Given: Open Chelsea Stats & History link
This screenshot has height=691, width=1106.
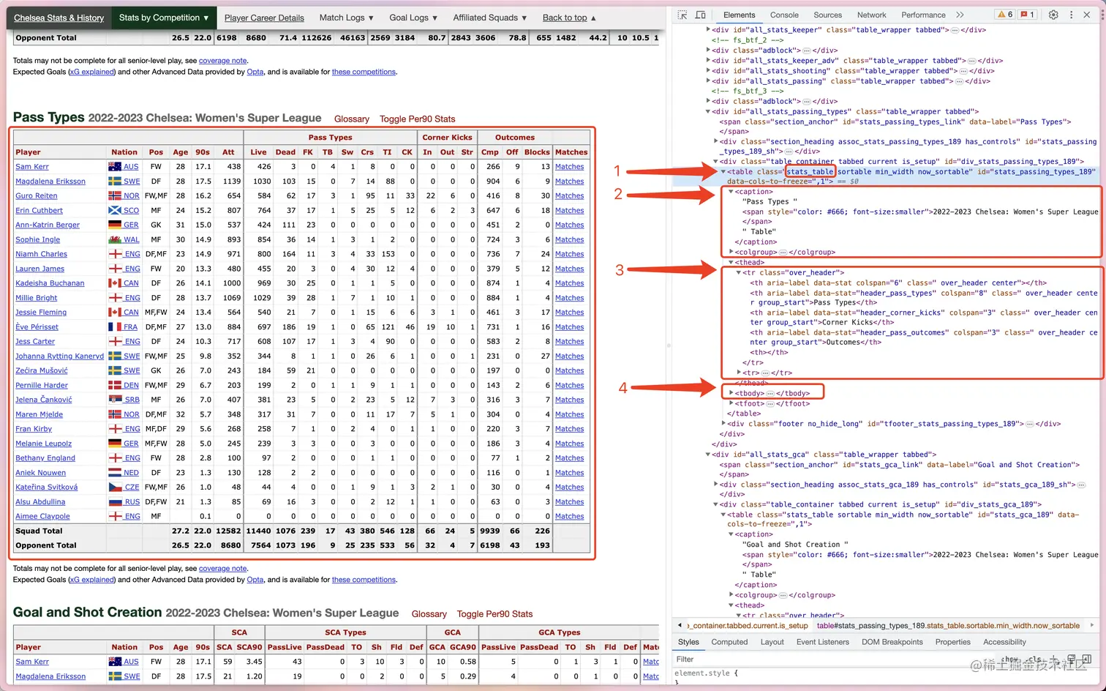Looking at the screenshot, I should [59, 18].
